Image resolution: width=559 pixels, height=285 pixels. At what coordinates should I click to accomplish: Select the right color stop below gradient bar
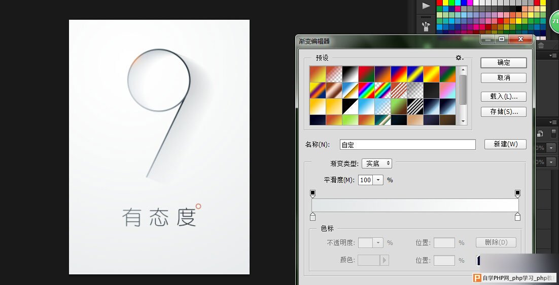[x=517, y=216]
